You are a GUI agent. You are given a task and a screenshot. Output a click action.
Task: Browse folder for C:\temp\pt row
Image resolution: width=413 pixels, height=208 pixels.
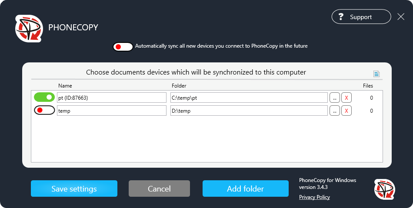pos(334,97)
